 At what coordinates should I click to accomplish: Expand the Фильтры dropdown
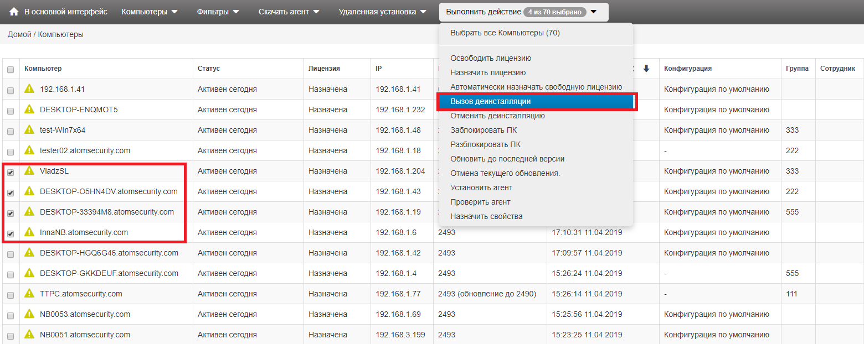[218, 12]
